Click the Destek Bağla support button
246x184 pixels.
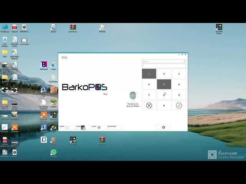coord(115,128)
